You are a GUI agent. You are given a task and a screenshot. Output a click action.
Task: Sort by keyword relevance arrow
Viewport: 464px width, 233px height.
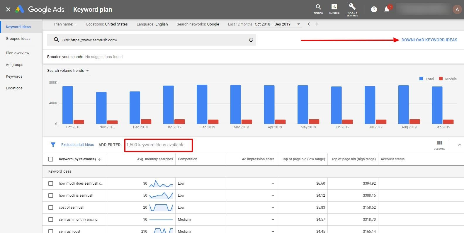tap(100, 159)
